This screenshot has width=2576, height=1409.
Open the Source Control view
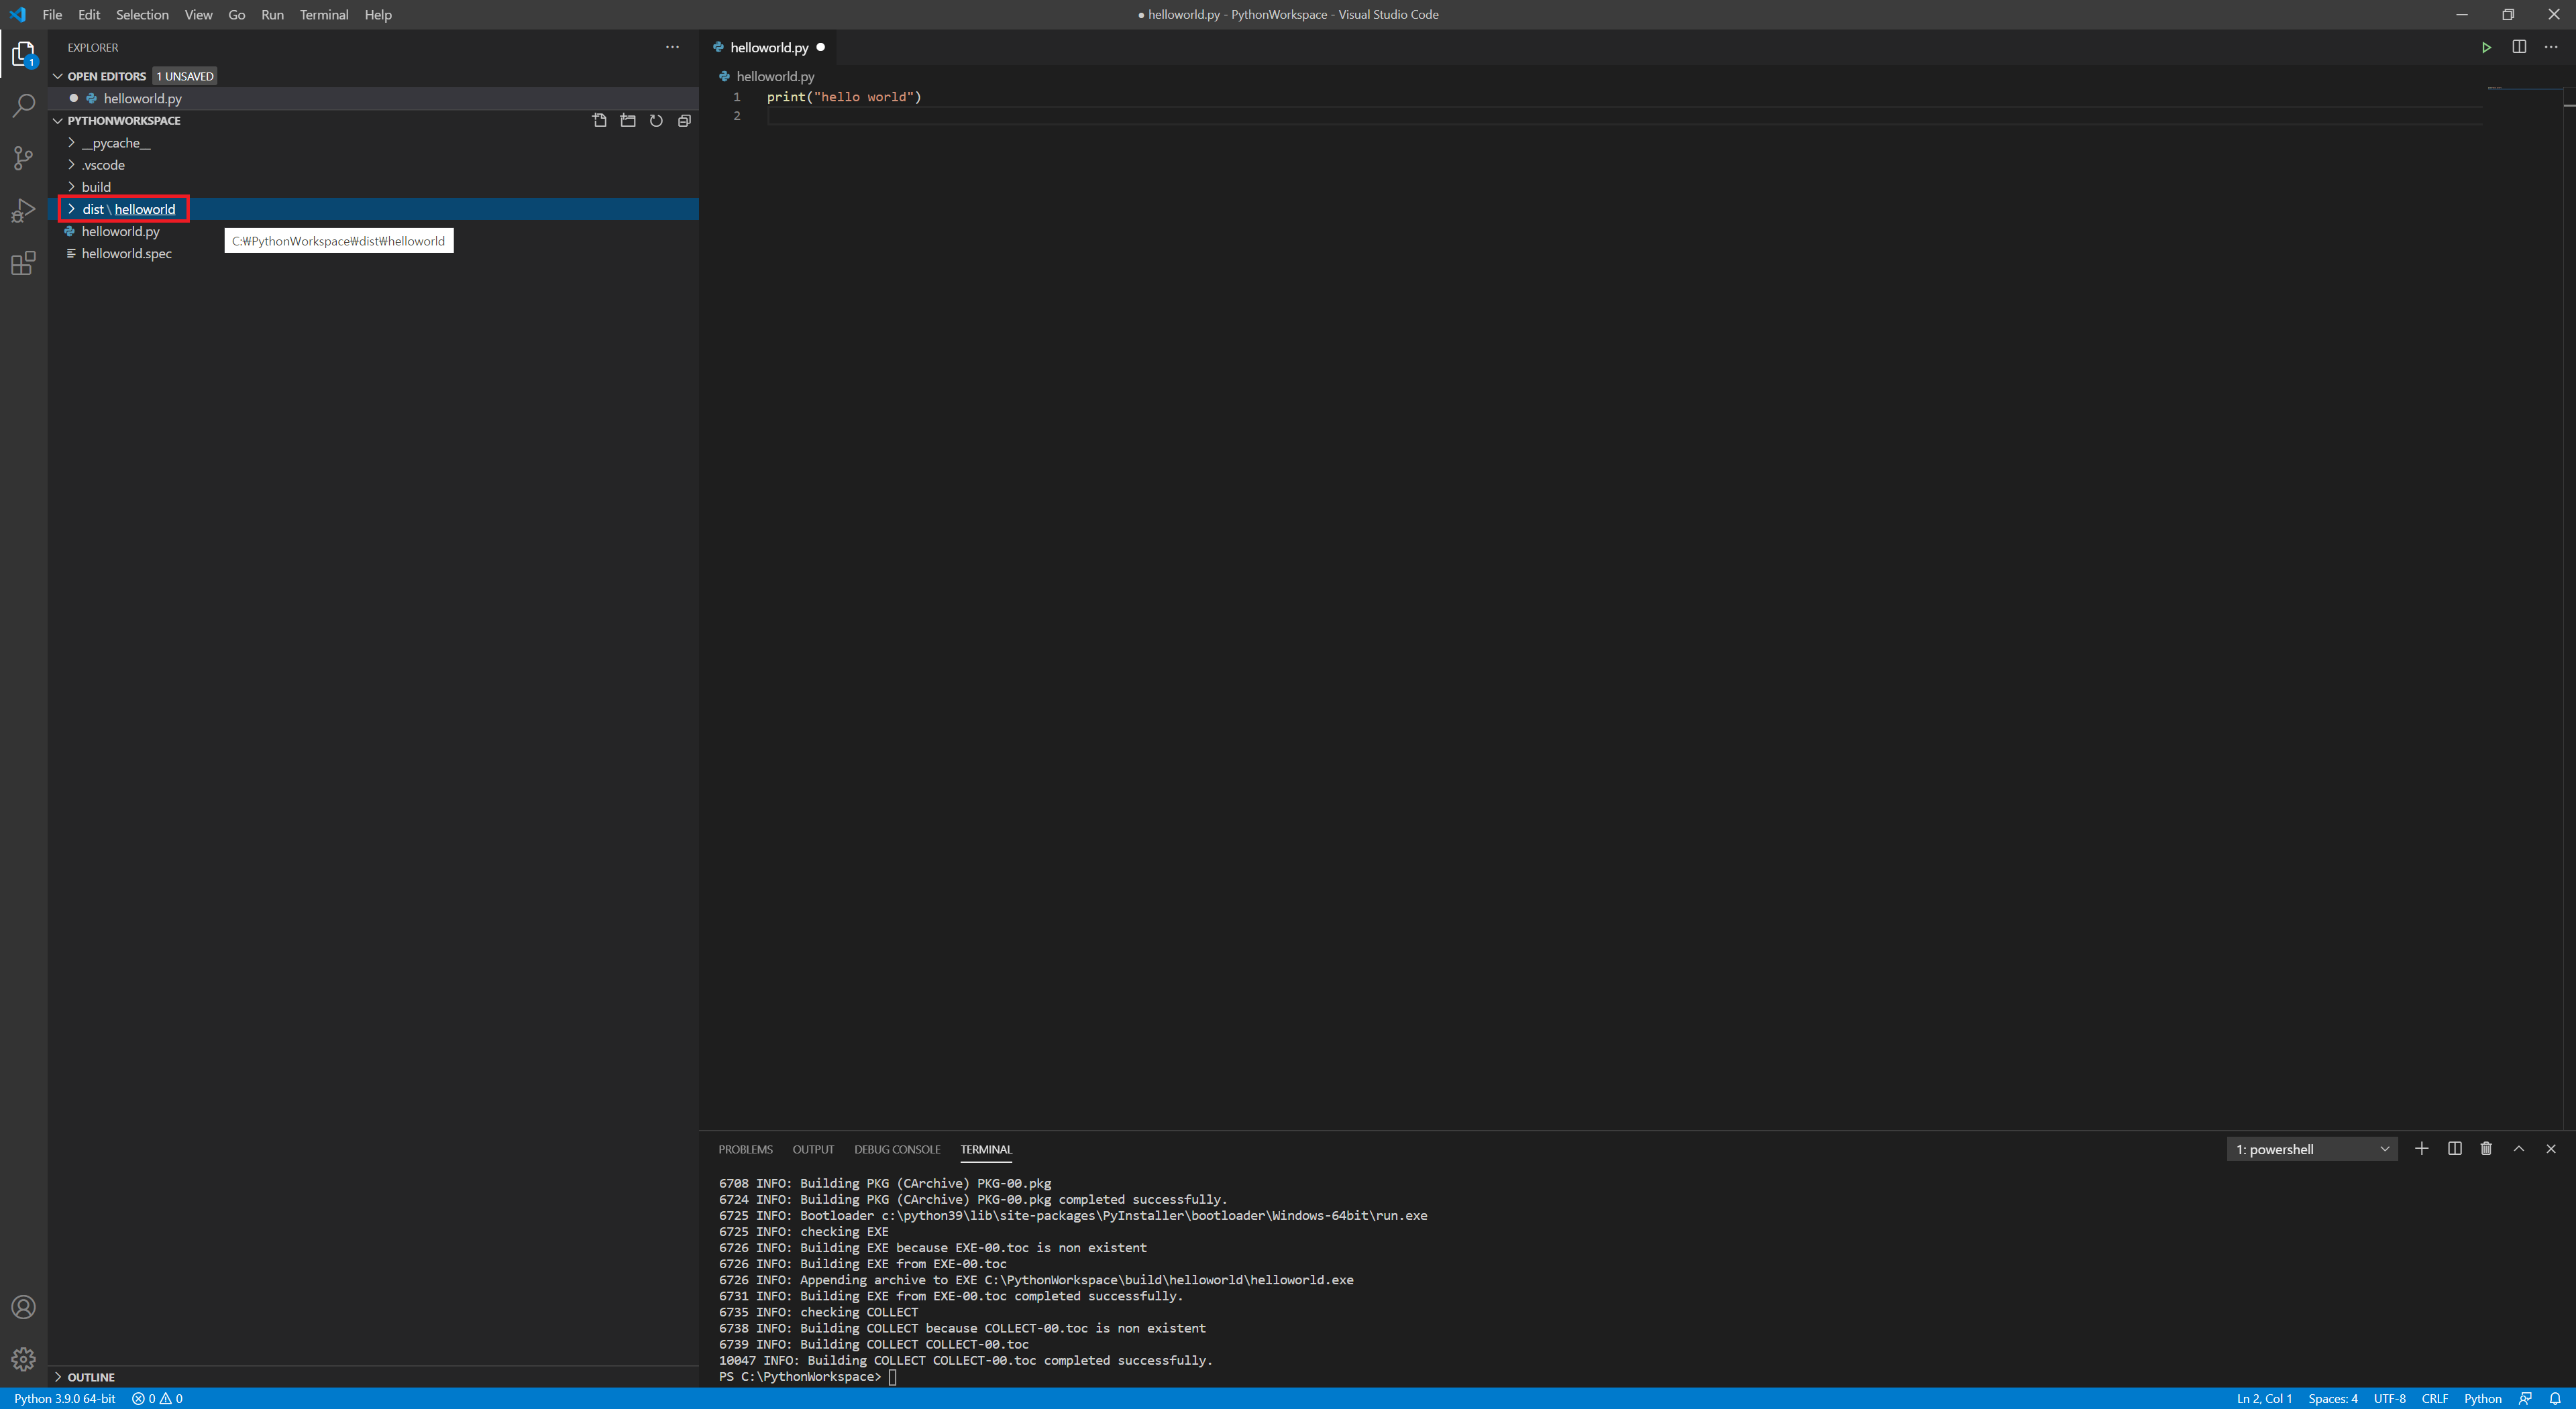pos(23,158)
